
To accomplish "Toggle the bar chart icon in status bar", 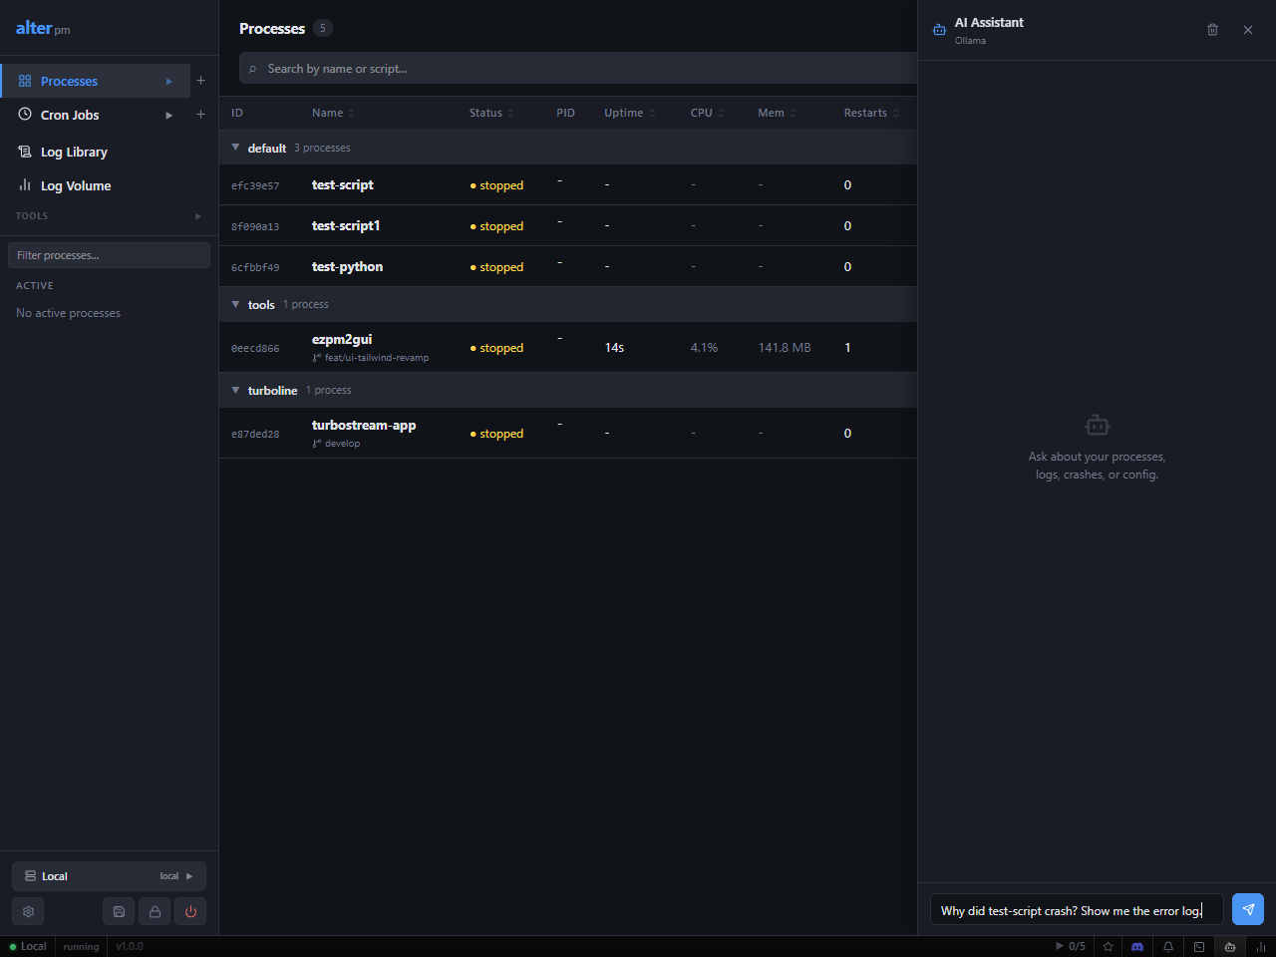I will point(1261,946).
